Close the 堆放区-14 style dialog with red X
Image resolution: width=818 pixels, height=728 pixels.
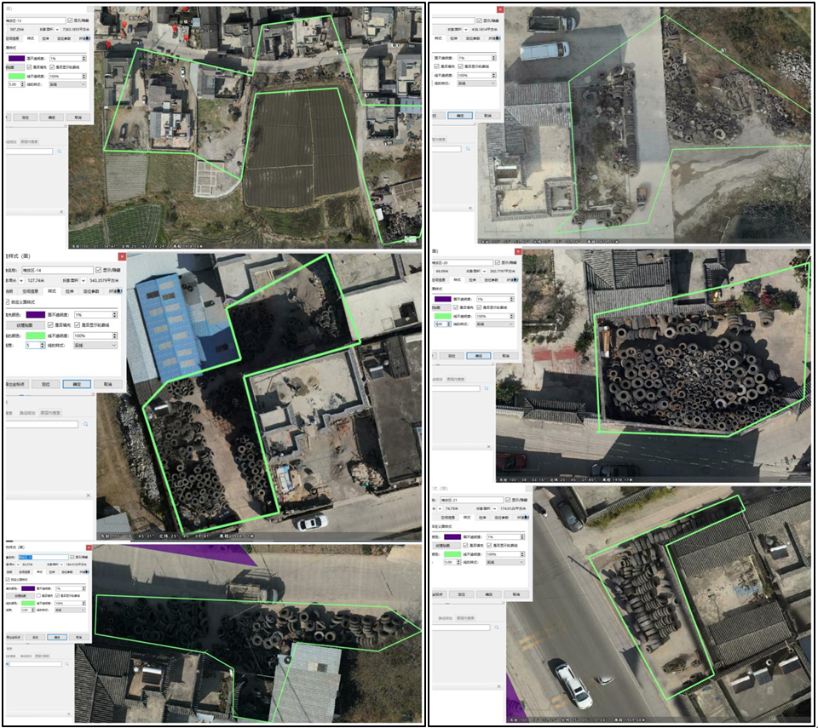click(x=122, y=255)
